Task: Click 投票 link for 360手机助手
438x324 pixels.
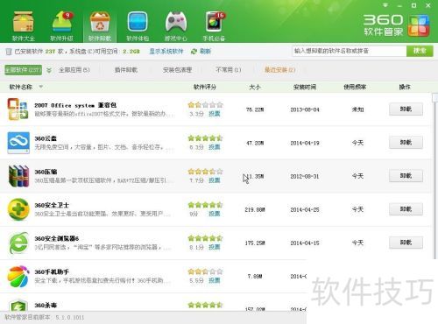Action: [x=214, y=280]
